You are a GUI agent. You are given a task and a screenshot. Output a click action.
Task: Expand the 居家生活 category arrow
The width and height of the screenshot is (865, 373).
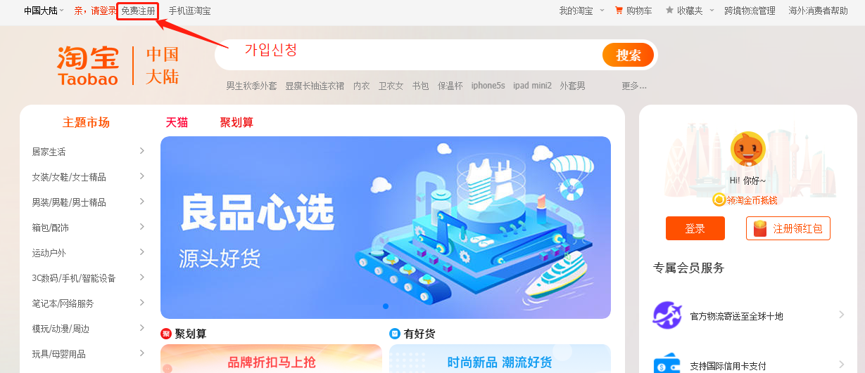tap(142, 151)
